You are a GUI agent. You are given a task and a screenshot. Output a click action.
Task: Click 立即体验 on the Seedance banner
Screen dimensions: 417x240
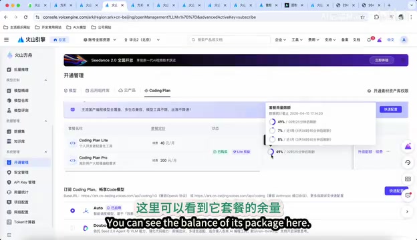(x=382, y=60)
